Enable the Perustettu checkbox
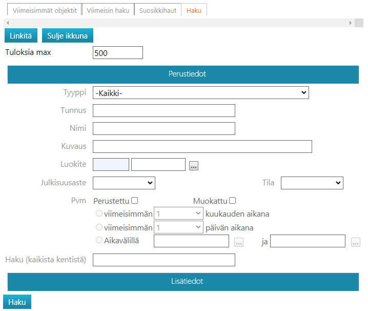The width and height of the screenshot is (368, 311). tap(135, 201)
